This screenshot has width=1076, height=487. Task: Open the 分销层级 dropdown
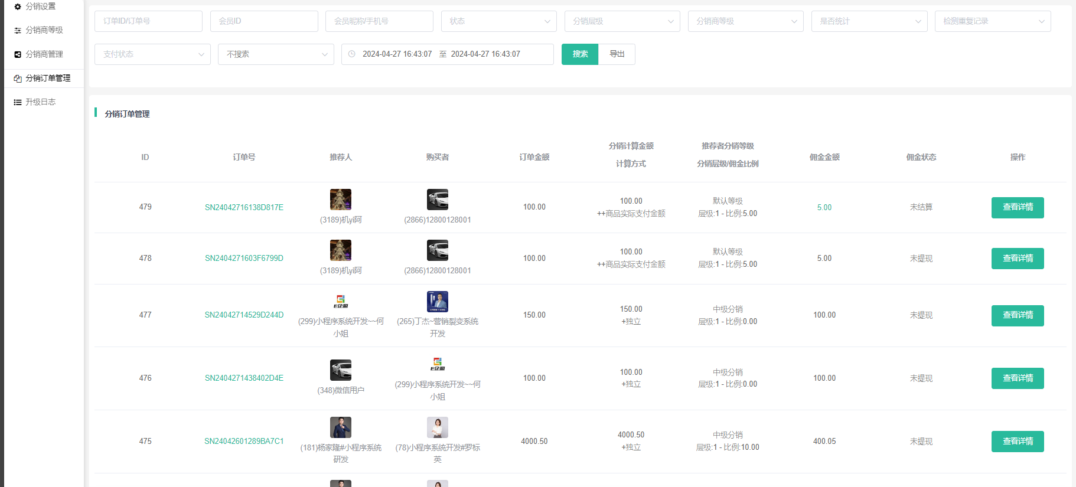[622, 21]
